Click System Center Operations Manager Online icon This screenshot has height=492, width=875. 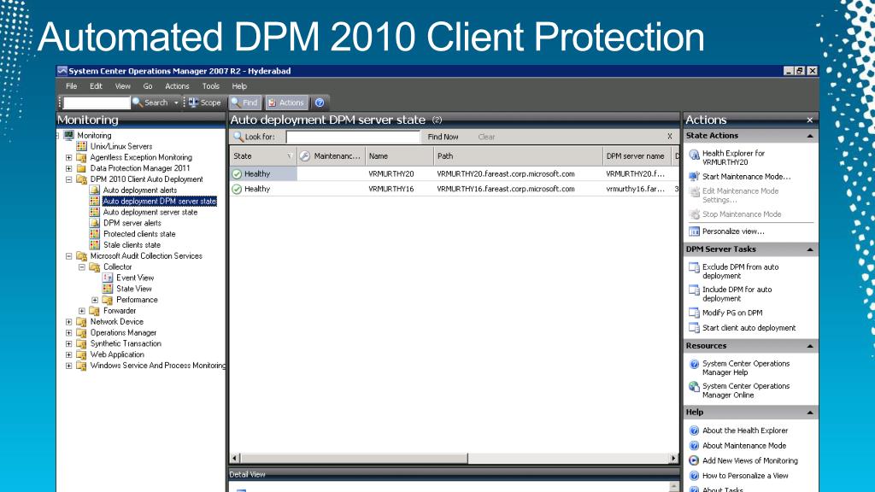coord(694,387)
